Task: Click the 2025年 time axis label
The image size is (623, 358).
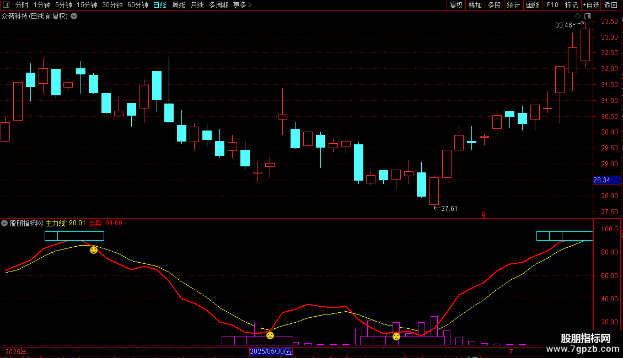Action: (x=16, y=351)
